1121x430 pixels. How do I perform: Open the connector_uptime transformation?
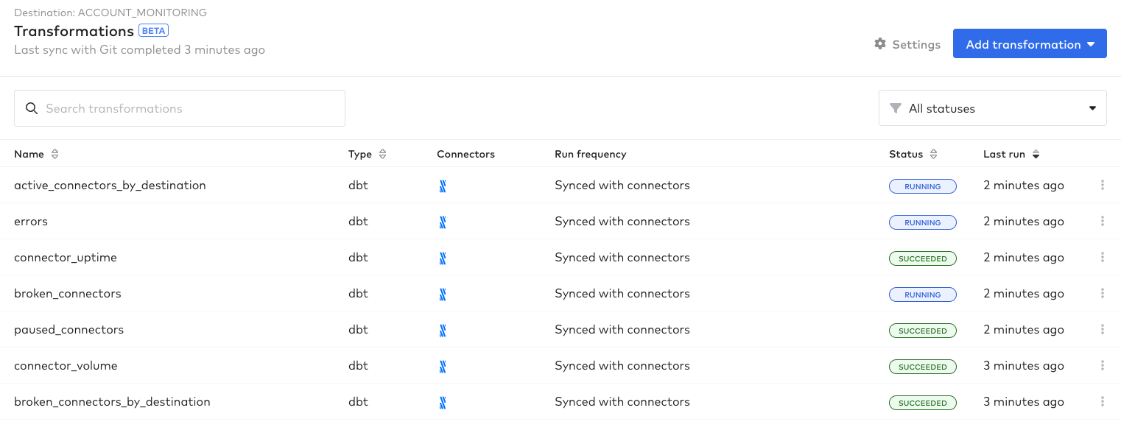[66, 258]
